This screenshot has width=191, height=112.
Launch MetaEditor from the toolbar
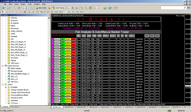pos(49,8)
